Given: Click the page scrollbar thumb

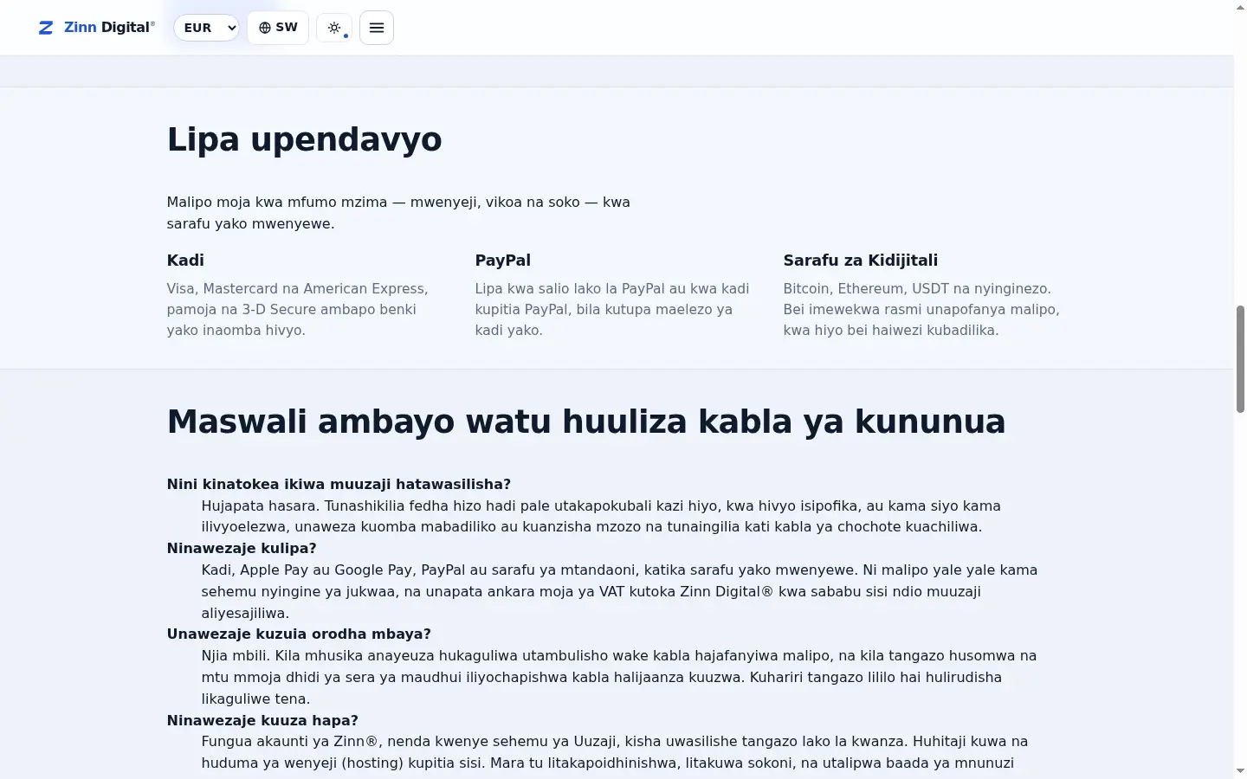Looking at the screenshot, I should coord(1240,358).
